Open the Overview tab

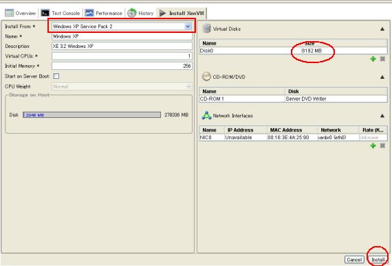[x=21, y=13]
